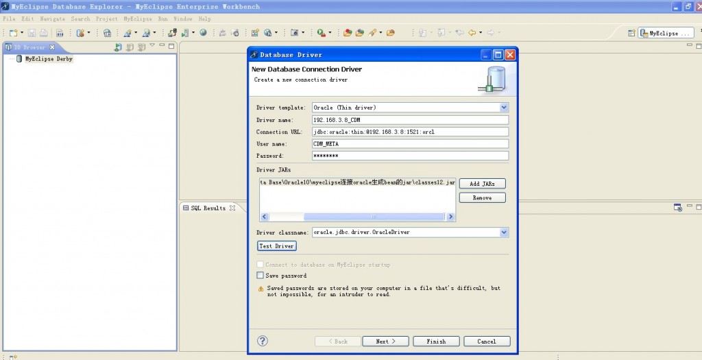
Task: Click Run External Tools green play icon
Action: click(321, 33)
